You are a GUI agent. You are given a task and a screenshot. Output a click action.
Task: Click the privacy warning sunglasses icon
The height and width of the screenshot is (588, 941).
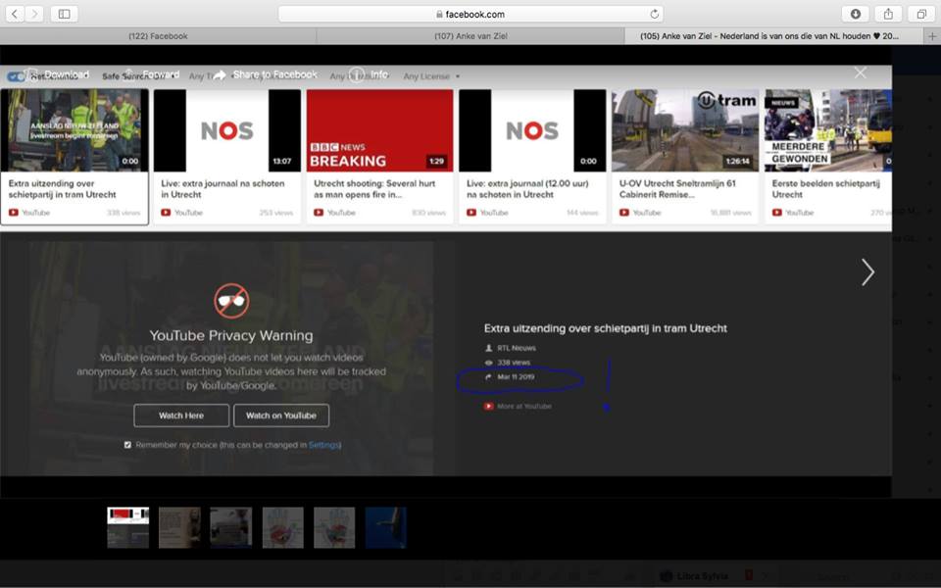(x=231, y=301)
